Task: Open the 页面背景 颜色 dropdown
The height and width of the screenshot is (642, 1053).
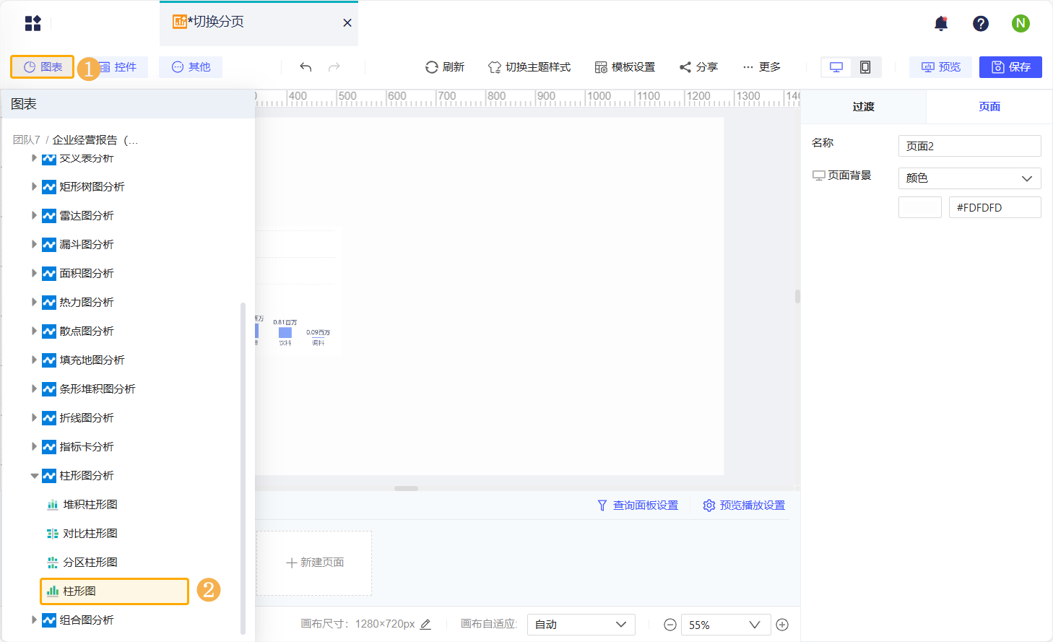Action: (x=969, y=178)
